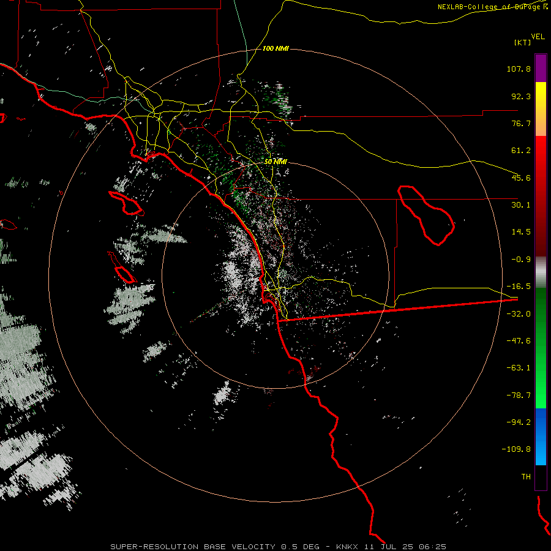
Task: Click the 92.3 legend value
Action: [521, 96]
